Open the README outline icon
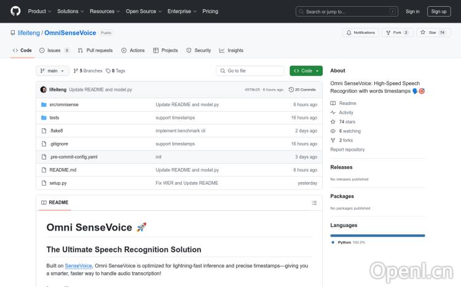The width and height of the screenshot is (461, 287). pos(314,202)
